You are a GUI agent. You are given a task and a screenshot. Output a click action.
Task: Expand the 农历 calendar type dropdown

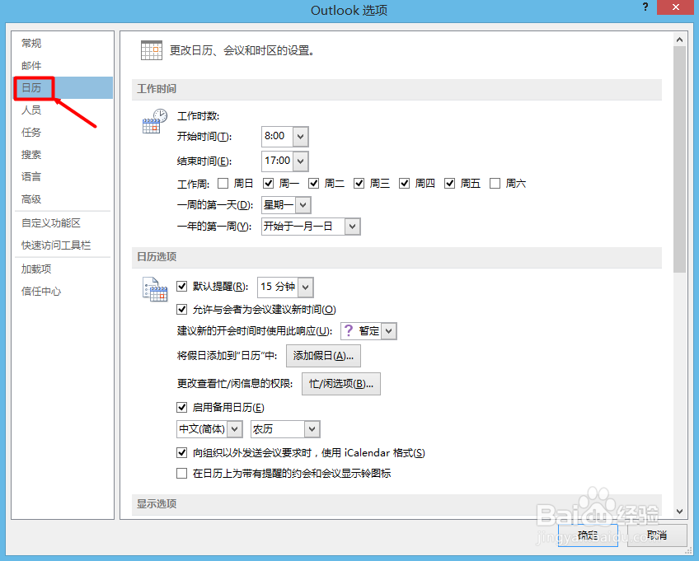312,429
